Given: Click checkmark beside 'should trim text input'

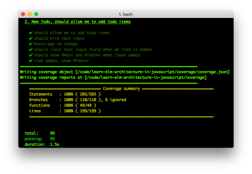Looking at the screenshot, I should click(31, 38).
